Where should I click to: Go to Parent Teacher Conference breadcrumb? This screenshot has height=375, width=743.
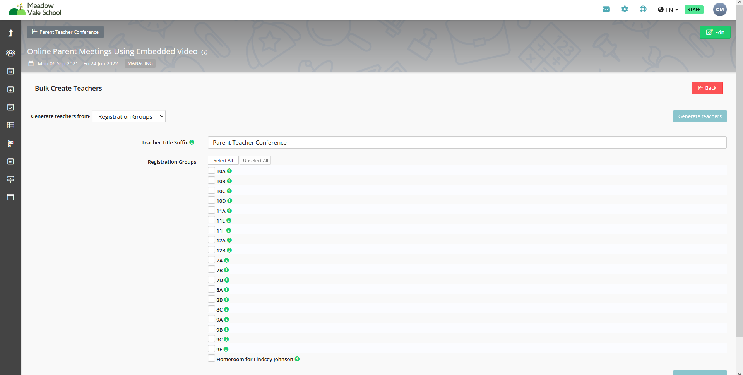tap(65, 32)
